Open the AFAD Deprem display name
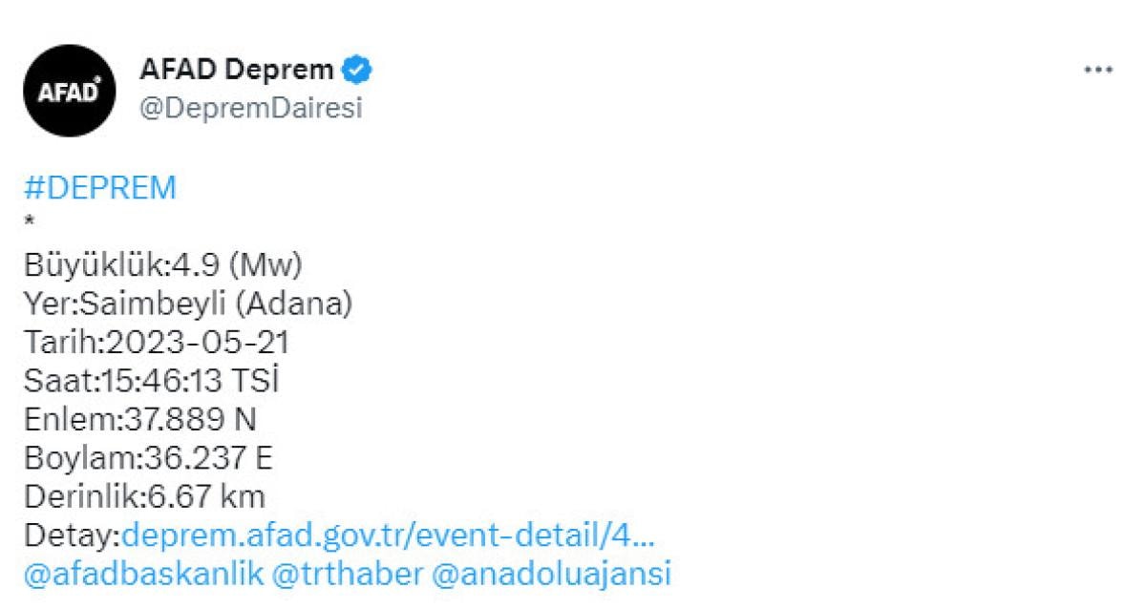Viewport: 1146px width, 608px height. 237,69
